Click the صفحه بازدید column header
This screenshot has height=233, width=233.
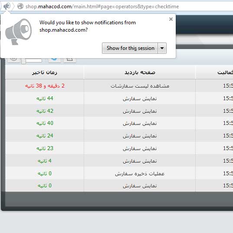coord(140,72)
